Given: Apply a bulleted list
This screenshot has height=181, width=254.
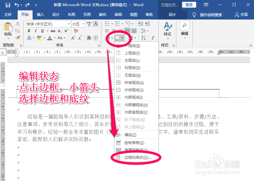Looking at the screenshot, I should pyautogui.click(x=107, y=24).
